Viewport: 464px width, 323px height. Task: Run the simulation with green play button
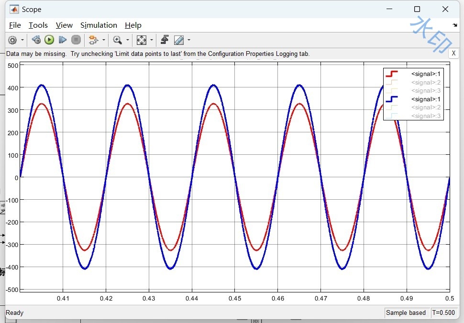[x=49, y=40]
